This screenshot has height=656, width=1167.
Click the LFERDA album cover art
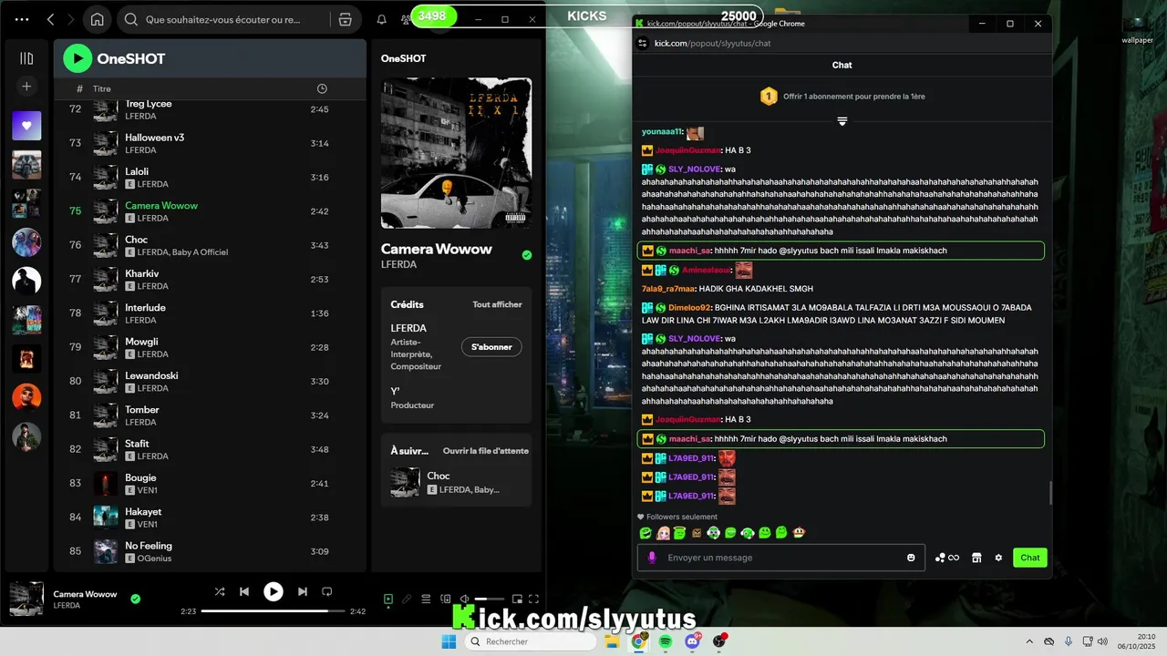[456, 153]
